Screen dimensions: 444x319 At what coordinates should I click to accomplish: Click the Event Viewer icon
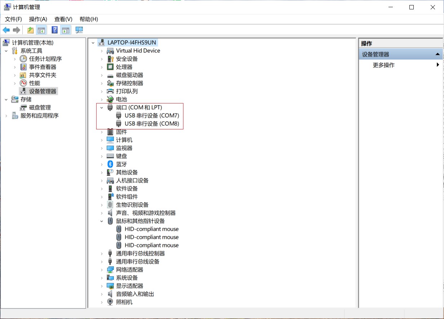tap(23, 67)
